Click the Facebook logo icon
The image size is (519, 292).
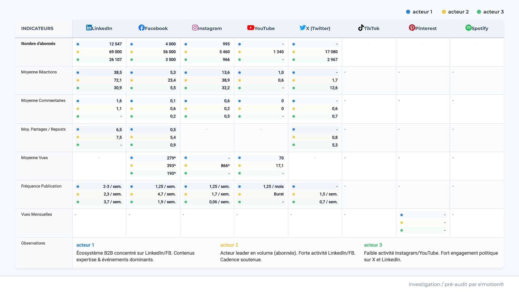tap(141, 28)
